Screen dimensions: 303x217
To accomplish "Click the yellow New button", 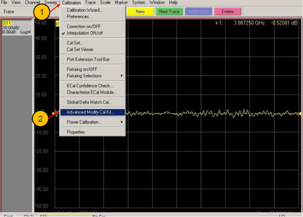I will [140, 11].
